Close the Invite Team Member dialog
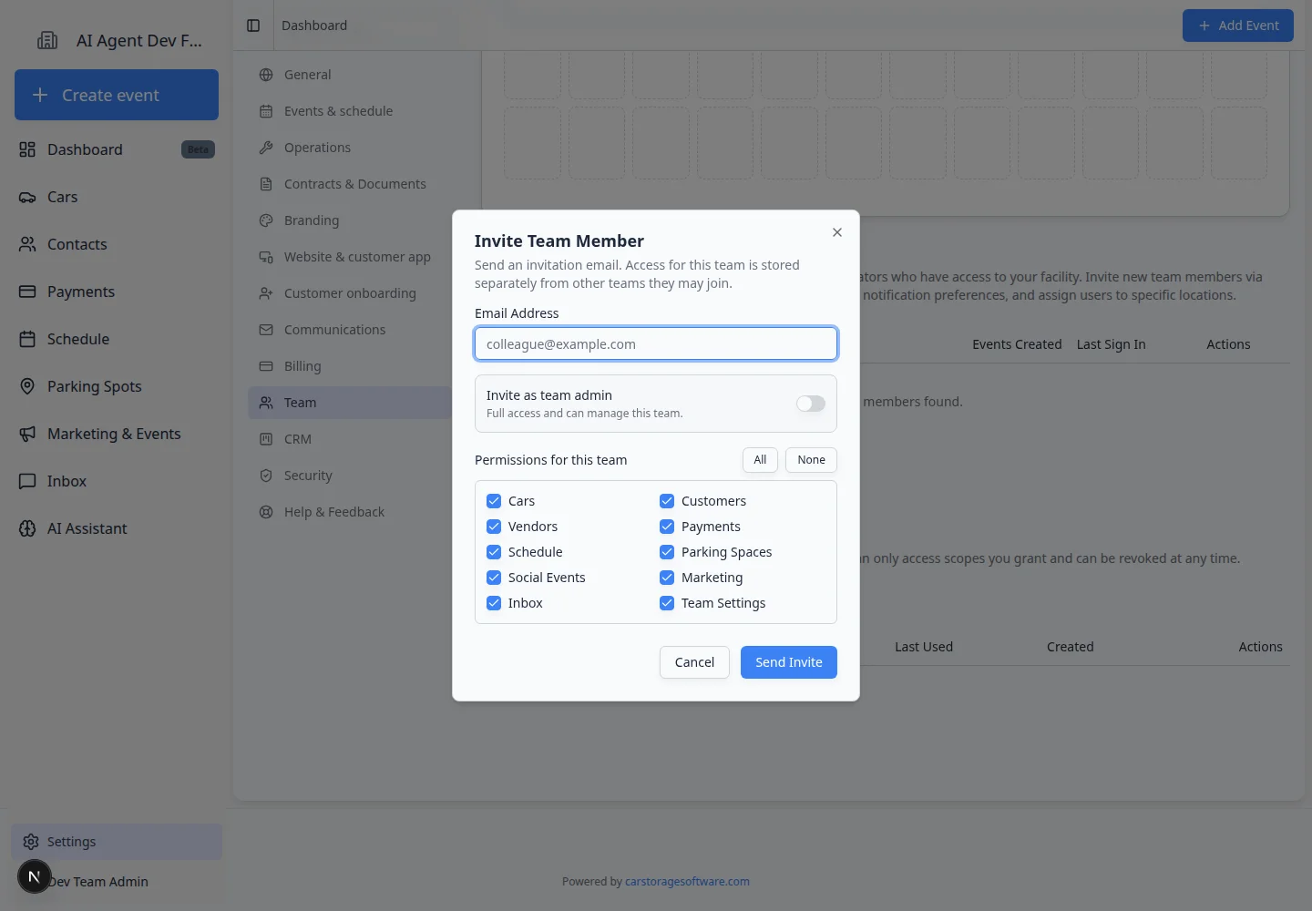 pos(837,232)
